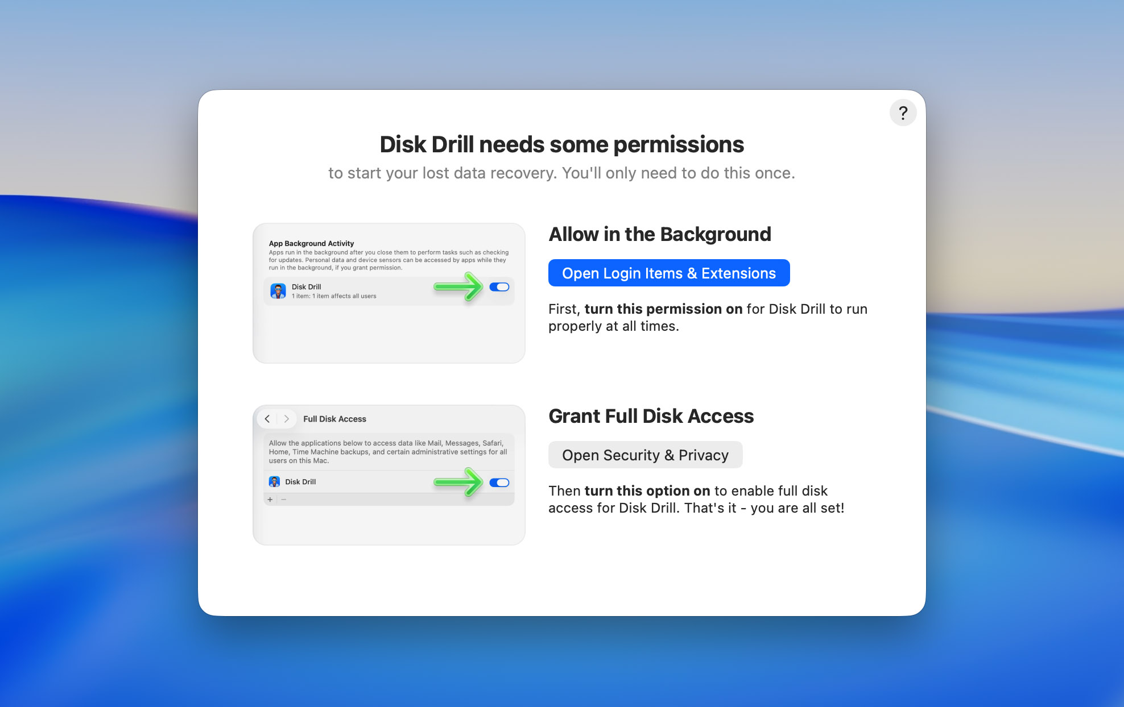Image resolution: width=1124 pixels, height=707 pixels.
Task: Click the "Allow in the Background" heading
Action: coord(660,234)
